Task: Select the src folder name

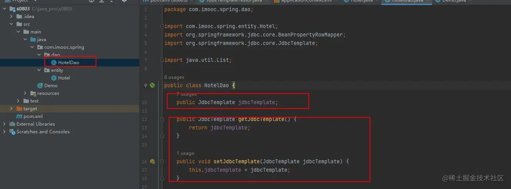Action: (x=27, y=24)
